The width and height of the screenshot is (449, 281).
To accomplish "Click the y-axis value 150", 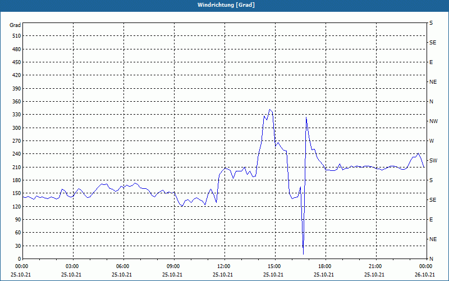I will (17, 193).
